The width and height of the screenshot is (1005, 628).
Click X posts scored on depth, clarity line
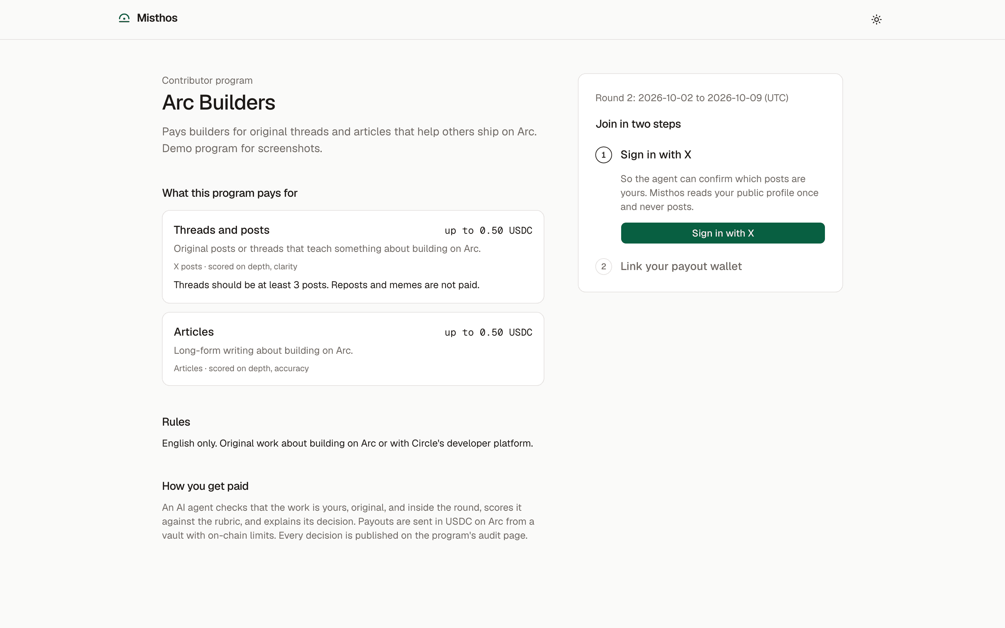[x=236, y=267]
